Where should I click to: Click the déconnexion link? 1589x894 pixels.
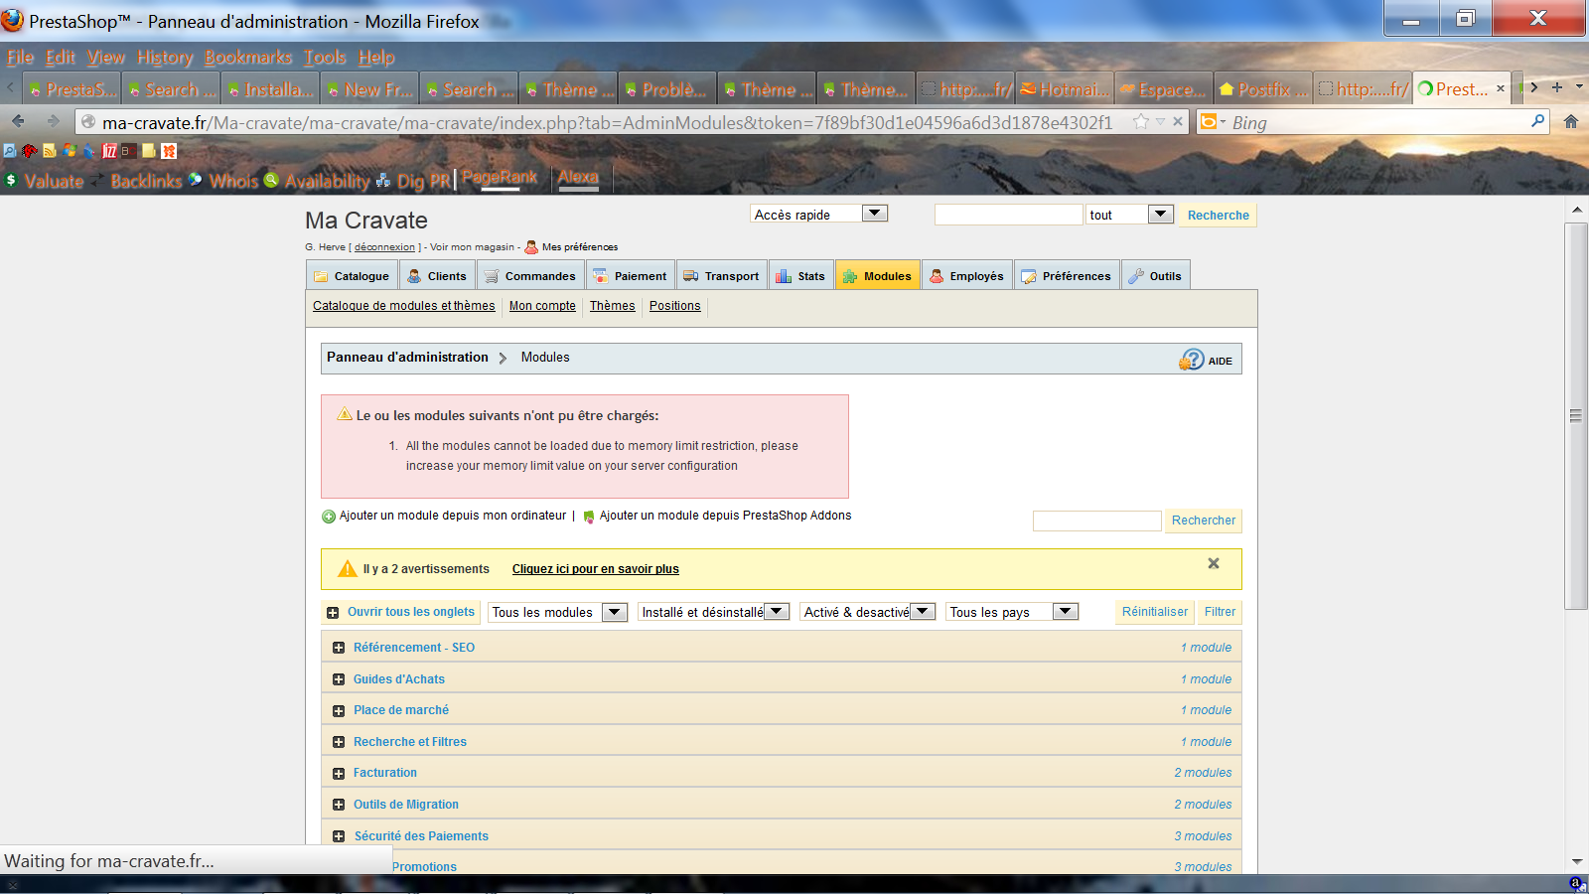point(384,247)
